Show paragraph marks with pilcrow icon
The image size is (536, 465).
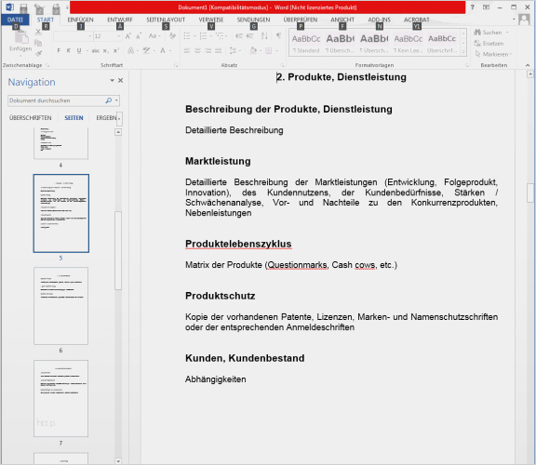point(278,35)
